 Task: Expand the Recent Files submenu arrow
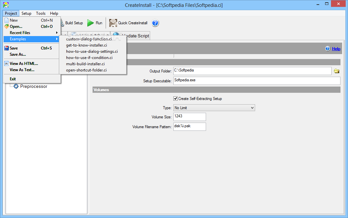click(x=57, y=33)
